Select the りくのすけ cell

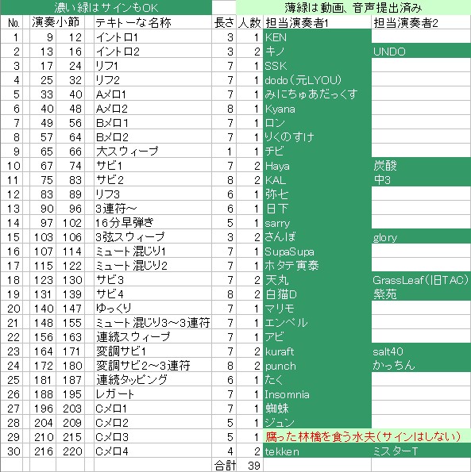pos(318,137)
